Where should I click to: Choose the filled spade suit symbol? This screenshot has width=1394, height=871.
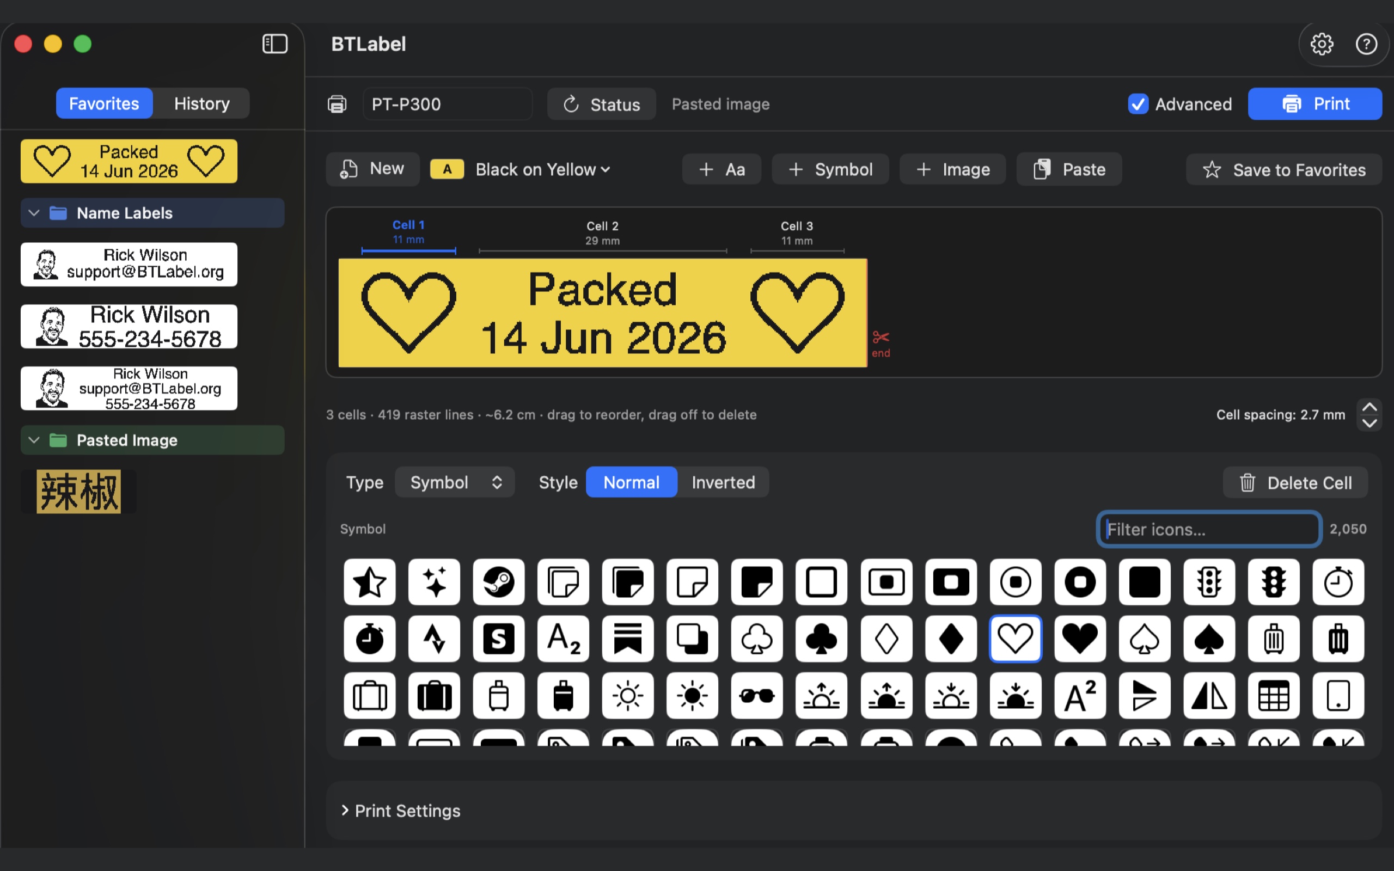click(1209, 639)
